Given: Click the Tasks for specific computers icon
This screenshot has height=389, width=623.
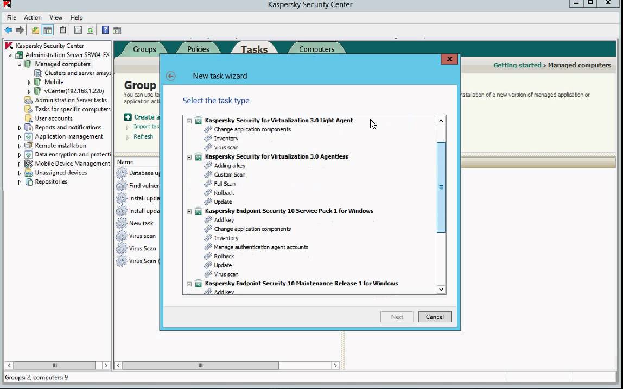Looking at the screenshot, I should (x=28, y=109).
